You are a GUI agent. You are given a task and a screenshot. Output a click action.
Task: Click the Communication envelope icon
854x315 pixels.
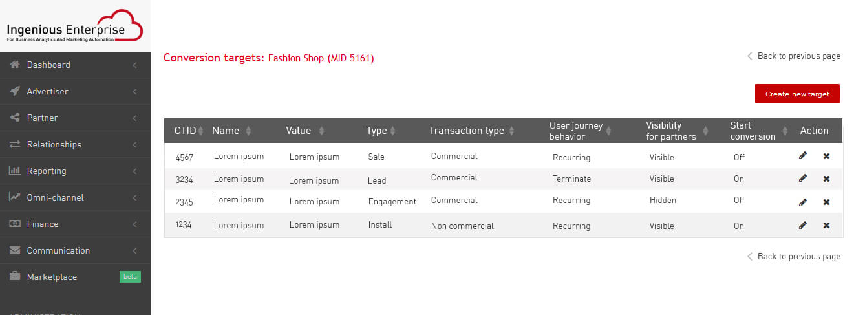15,250
